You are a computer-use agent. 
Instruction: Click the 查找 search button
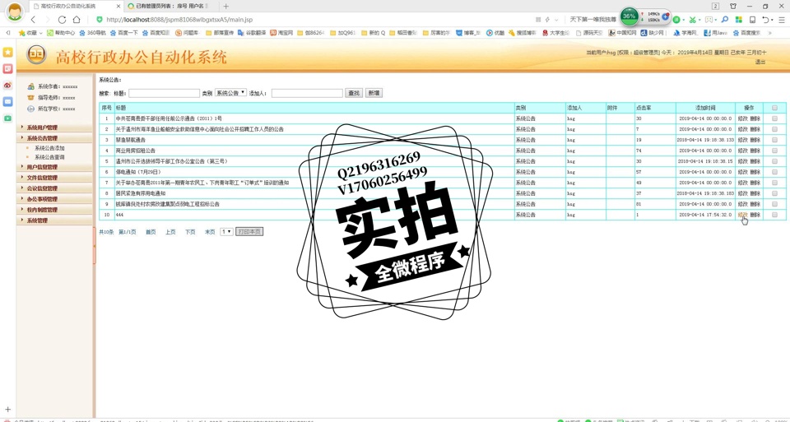click(x=353, y=93)
